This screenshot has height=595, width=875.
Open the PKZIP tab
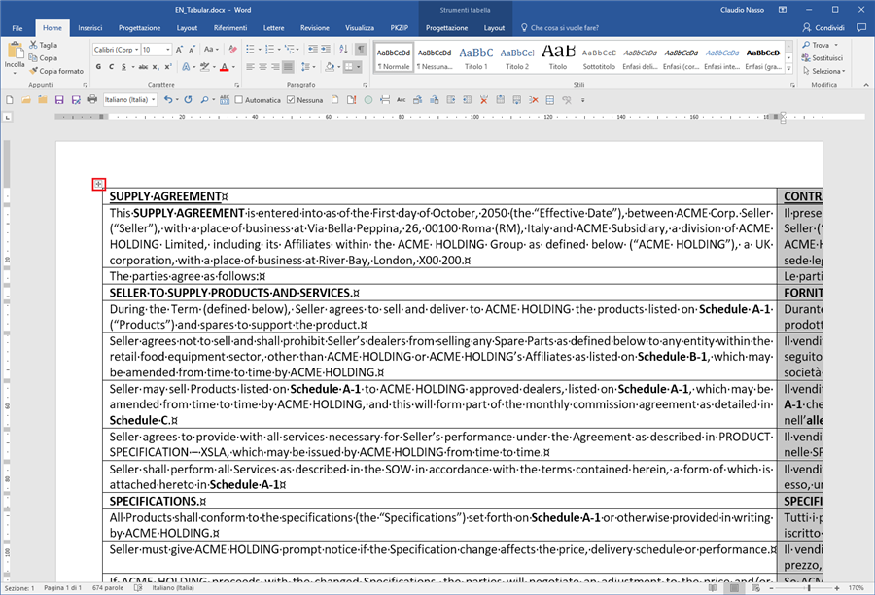(399, 28)
